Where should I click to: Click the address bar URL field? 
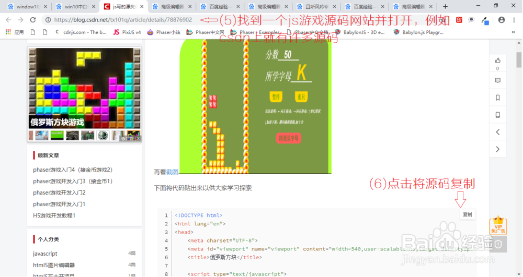[123, 20]
